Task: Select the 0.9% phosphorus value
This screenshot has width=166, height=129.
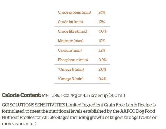Action: click(x=102, y=60)
